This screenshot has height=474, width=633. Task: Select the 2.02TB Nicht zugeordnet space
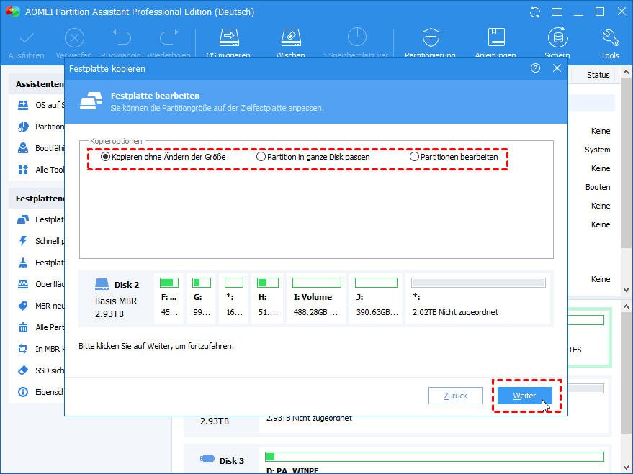478,298
